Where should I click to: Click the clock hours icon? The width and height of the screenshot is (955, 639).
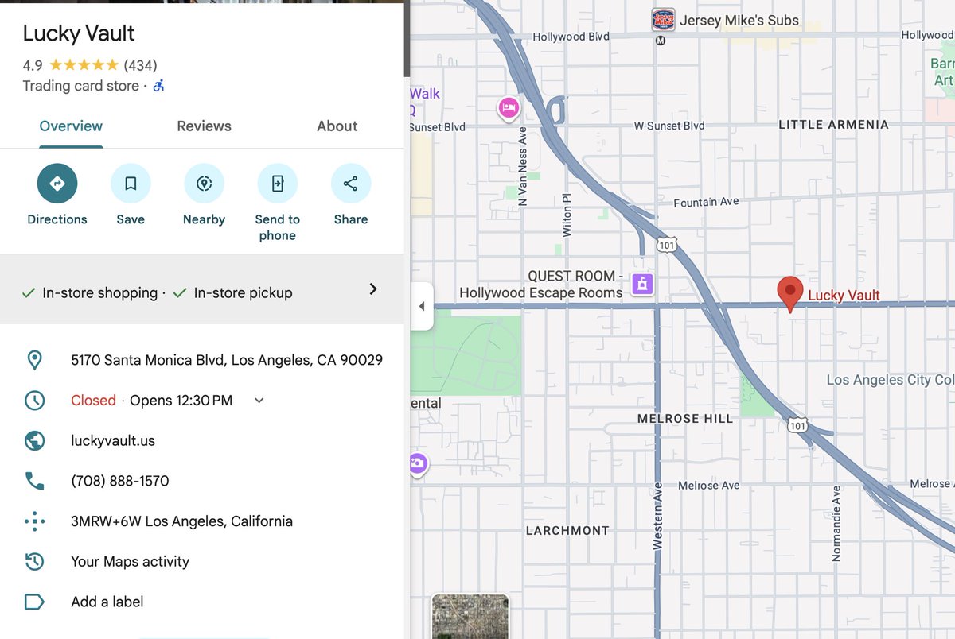coord(34,401)
